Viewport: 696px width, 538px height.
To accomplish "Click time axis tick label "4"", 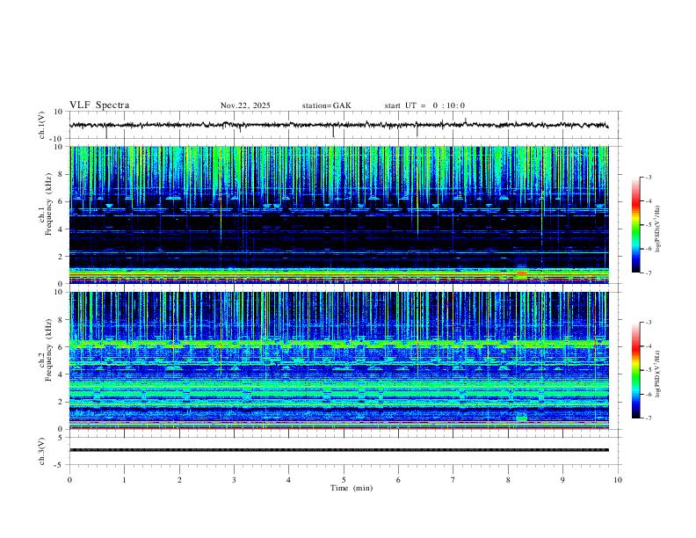I will 288,480.
